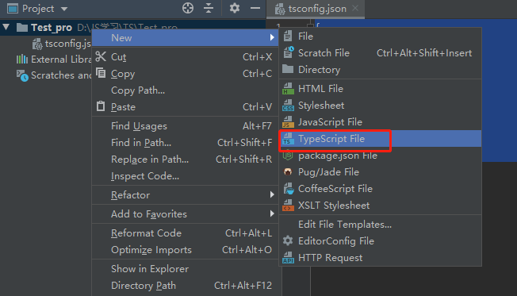Click the File document icon
Image resolution: width=517 pixels, height=296 pixels.
288,36
